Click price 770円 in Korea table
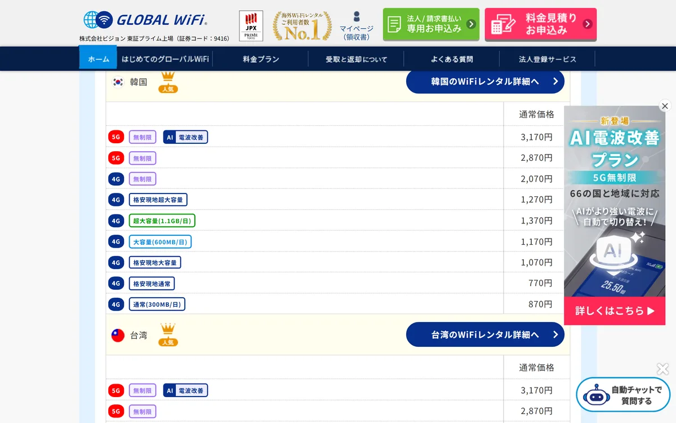Image resolution: width=676 pixels, height=423 pixels. coord(540,283)
